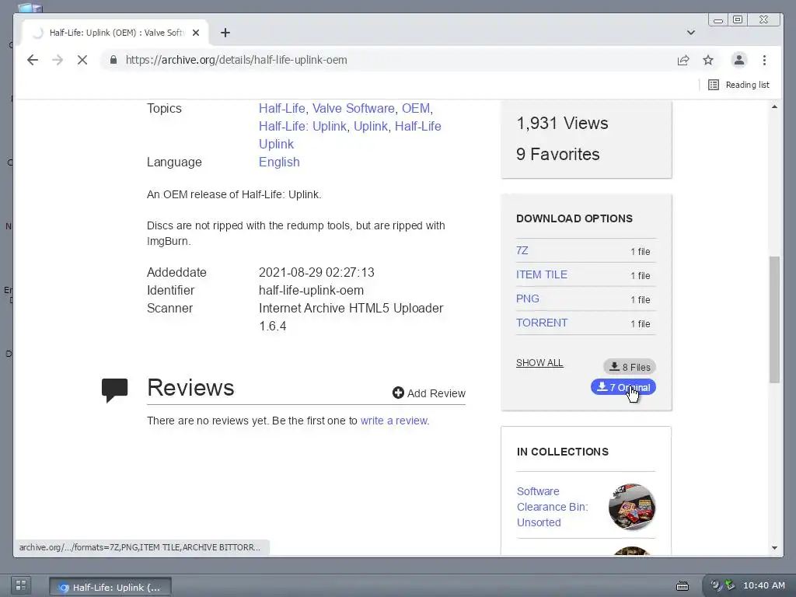Close the Half-Life: Uplink tab
The image size is (796, 597).
point(196,33)
